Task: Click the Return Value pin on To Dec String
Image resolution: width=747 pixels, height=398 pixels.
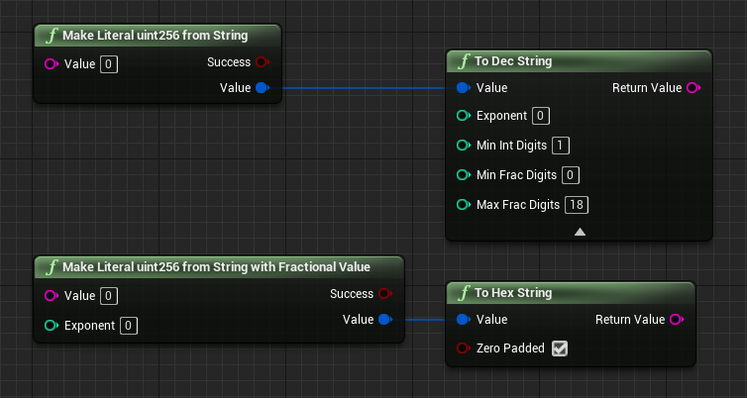Action: pos(694,88)
